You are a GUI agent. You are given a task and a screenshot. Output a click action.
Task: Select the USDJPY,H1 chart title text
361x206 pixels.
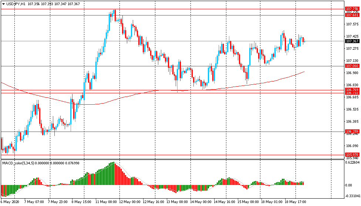16,4
